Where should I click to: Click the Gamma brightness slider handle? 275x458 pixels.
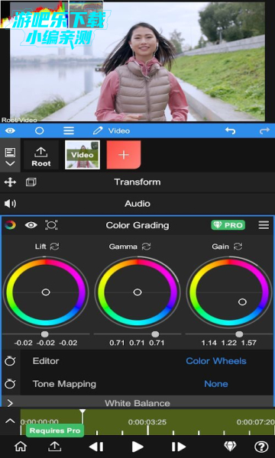pyautogui.click(x=155, y=334)
